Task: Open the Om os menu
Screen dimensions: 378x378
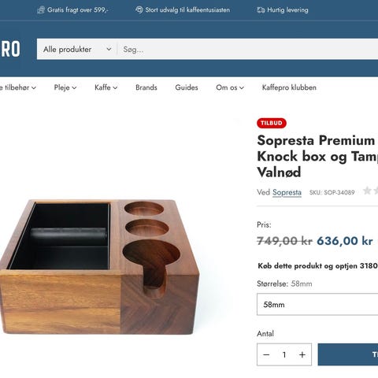Action: coord(230,87)
